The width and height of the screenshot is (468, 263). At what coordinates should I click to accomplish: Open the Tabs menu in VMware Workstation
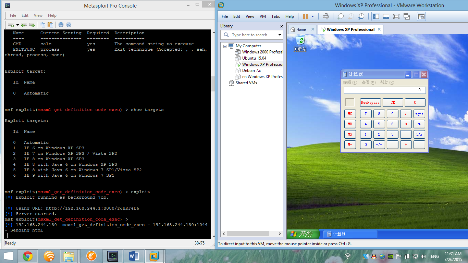point(275,16)
